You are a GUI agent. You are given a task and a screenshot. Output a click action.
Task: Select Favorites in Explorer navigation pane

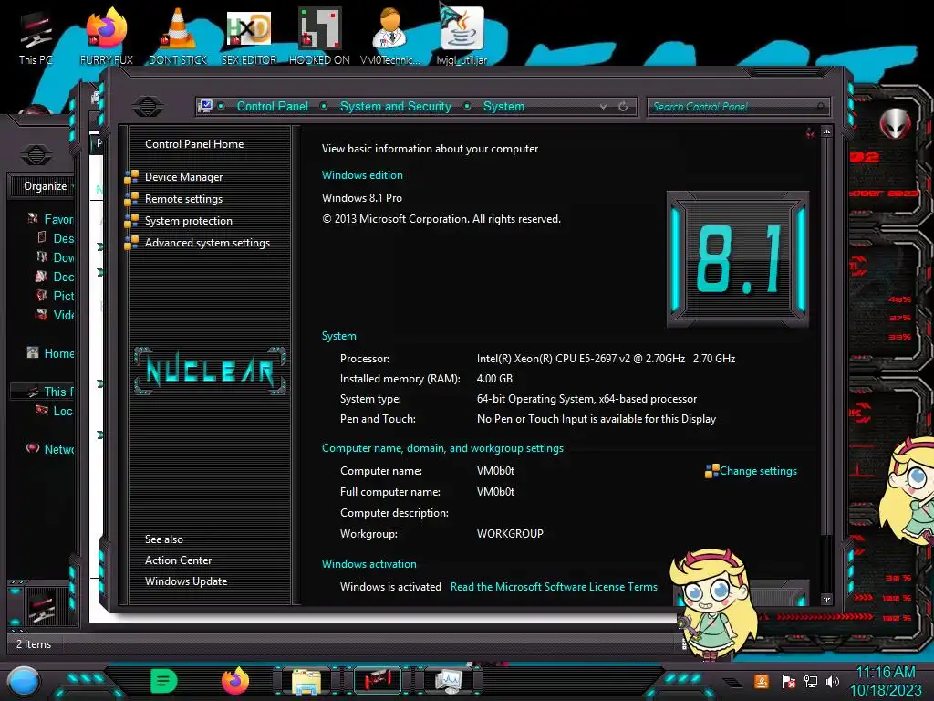tap(58, 219)
